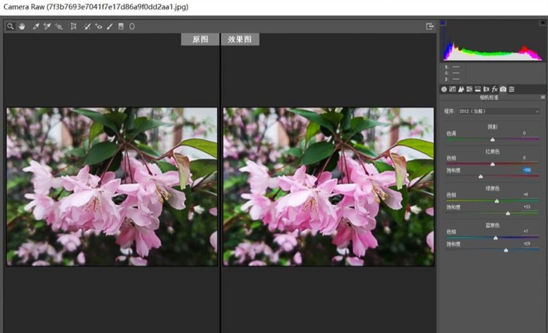The image size is (548, 333).
Task: Click the 原图 (original) label button
Action: [200, 39]
